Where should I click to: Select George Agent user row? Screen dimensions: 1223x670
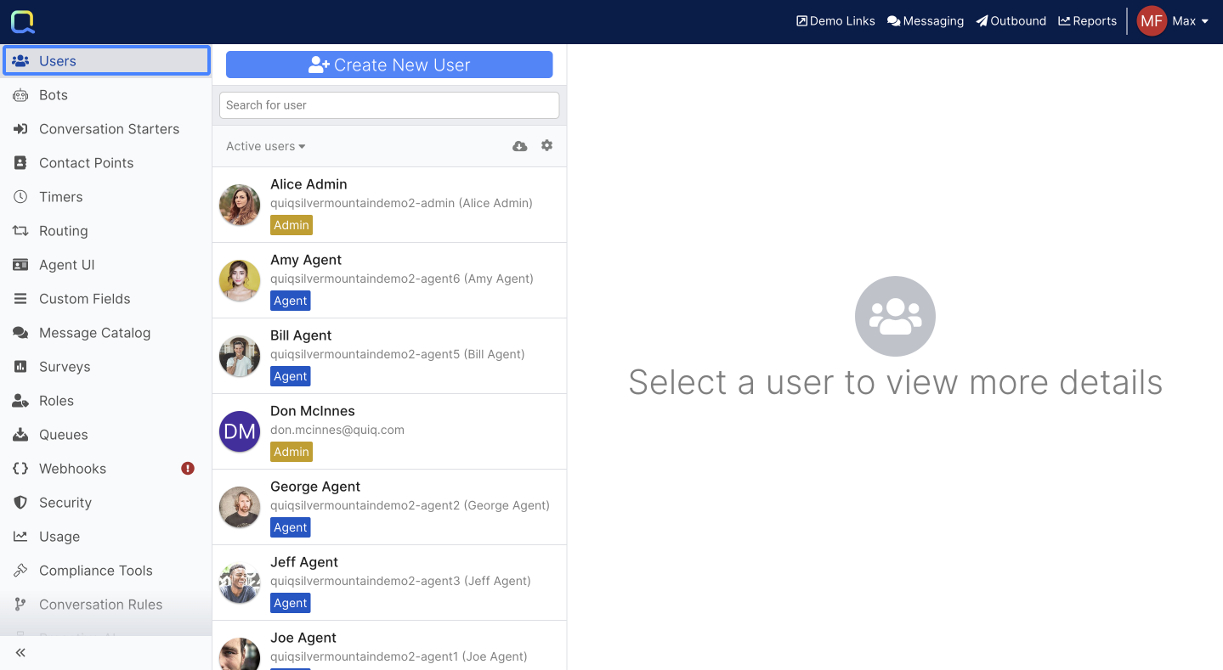click(x=389, y=507)
